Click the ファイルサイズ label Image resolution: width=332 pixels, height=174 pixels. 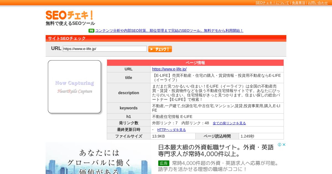pyautogui.click(x=129, y=136)
